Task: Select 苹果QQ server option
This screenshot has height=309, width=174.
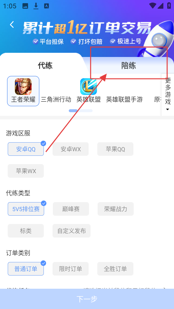Action: point(115,149)
